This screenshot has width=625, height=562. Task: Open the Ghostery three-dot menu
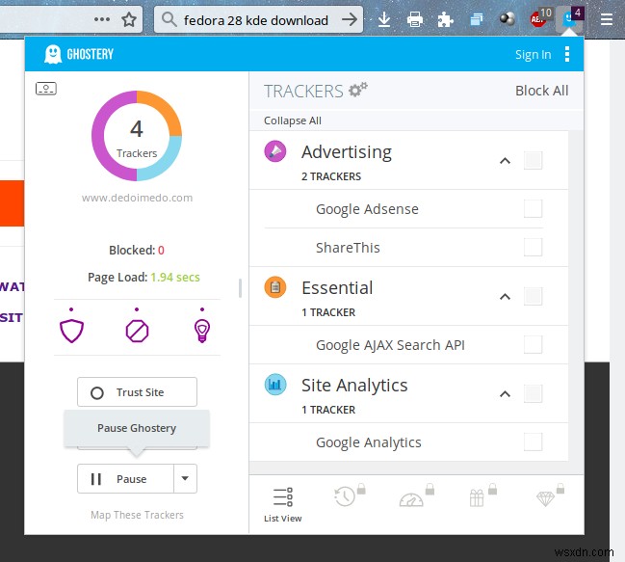coord(567,54)
